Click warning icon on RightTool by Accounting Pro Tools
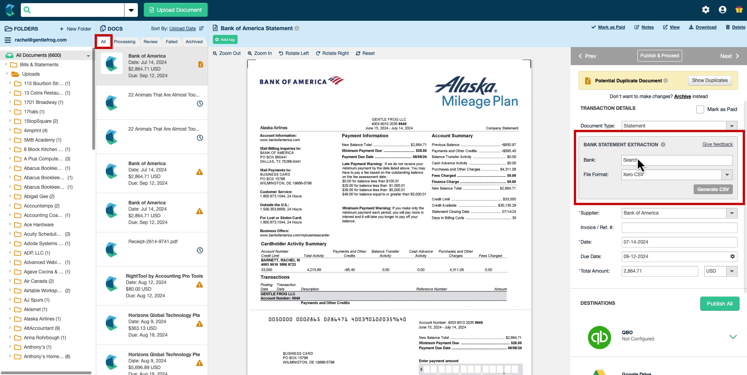Image resolution: width=747 pixels, height=375 pixels. (x=200, y=285)
